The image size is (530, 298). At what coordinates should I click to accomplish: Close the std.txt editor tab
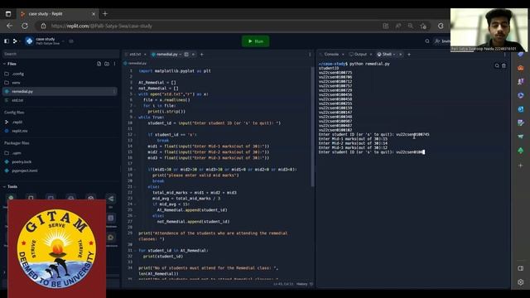145,54
